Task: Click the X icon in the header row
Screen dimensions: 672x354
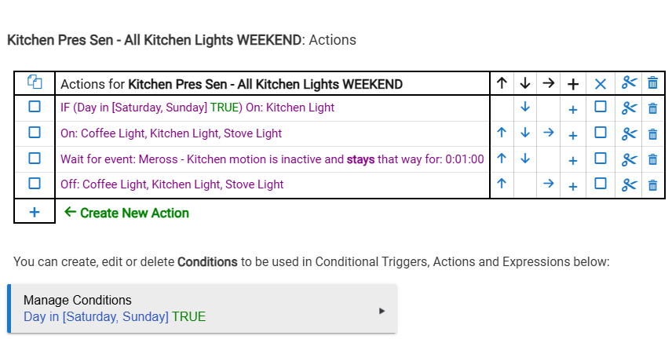Action: pos(601,83)
